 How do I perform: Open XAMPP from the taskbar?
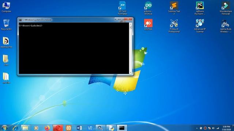(68, 128)
